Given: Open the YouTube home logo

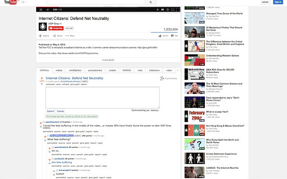Looking at the screenshot, I should [x=10, y=2].
